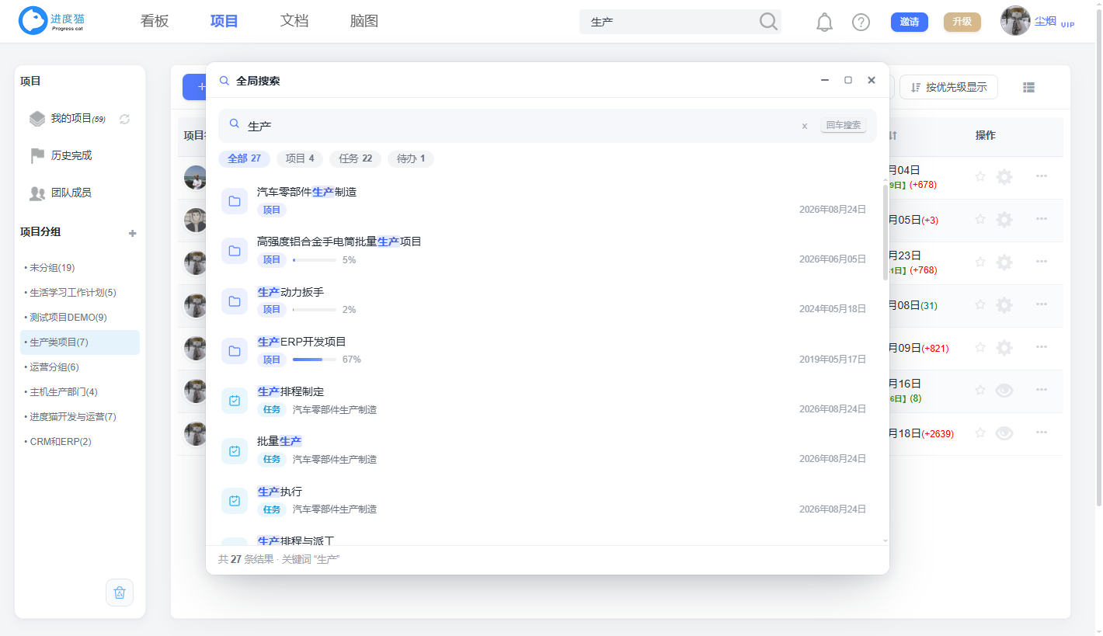Click the 进度猫 logo icon

pos(33,21)
